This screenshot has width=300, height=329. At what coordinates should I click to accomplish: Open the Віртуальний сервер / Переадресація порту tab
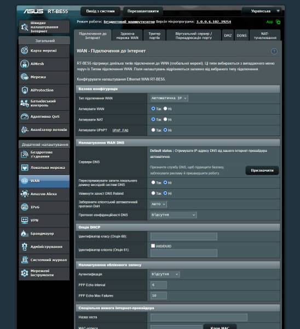(x=194, y=36)
